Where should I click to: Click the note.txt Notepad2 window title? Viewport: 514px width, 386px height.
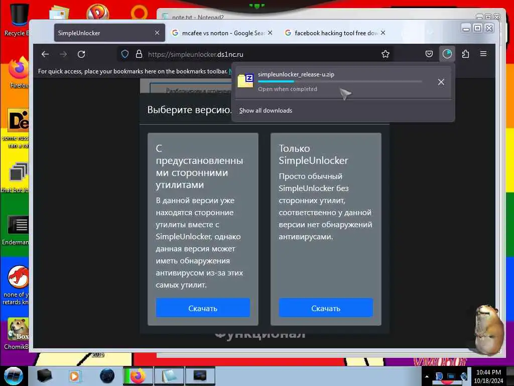click(198, 17)
